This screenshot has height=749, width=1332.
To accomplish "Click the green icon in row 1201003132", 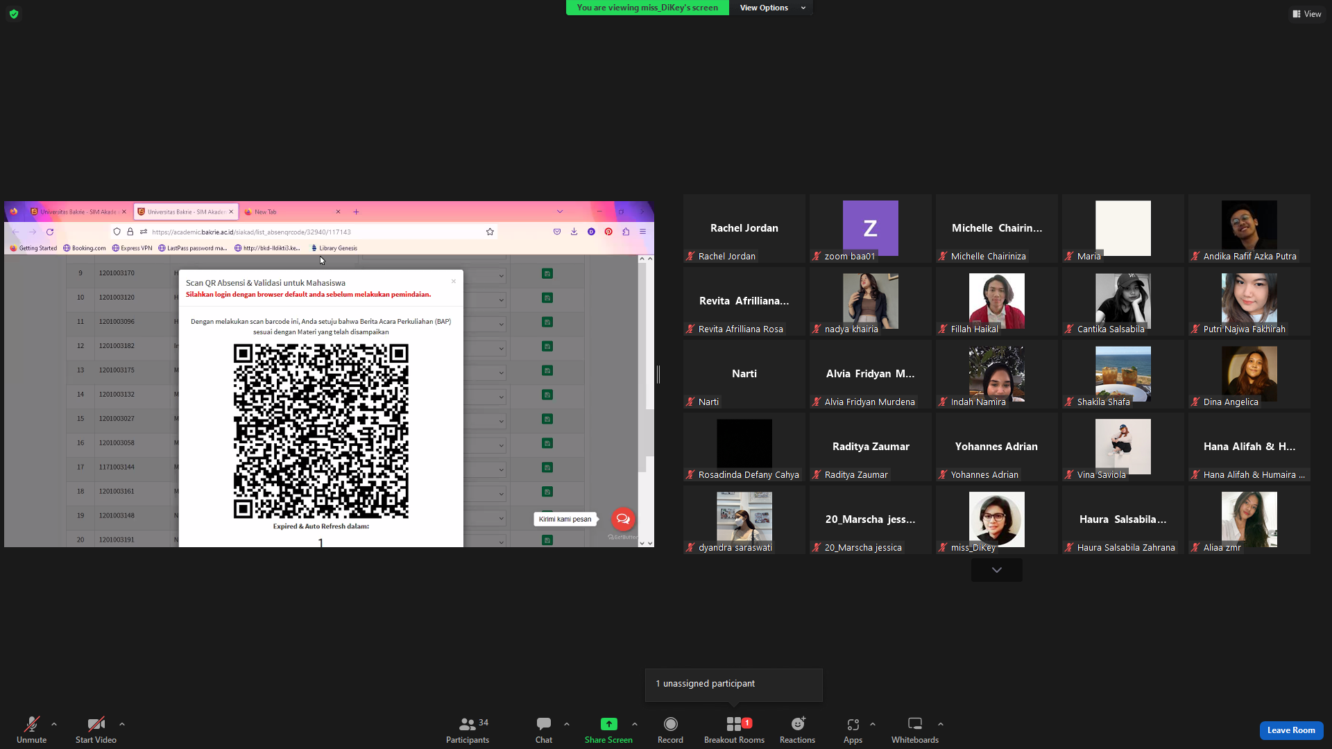I will pyautogui.click(x=547, y=395).
